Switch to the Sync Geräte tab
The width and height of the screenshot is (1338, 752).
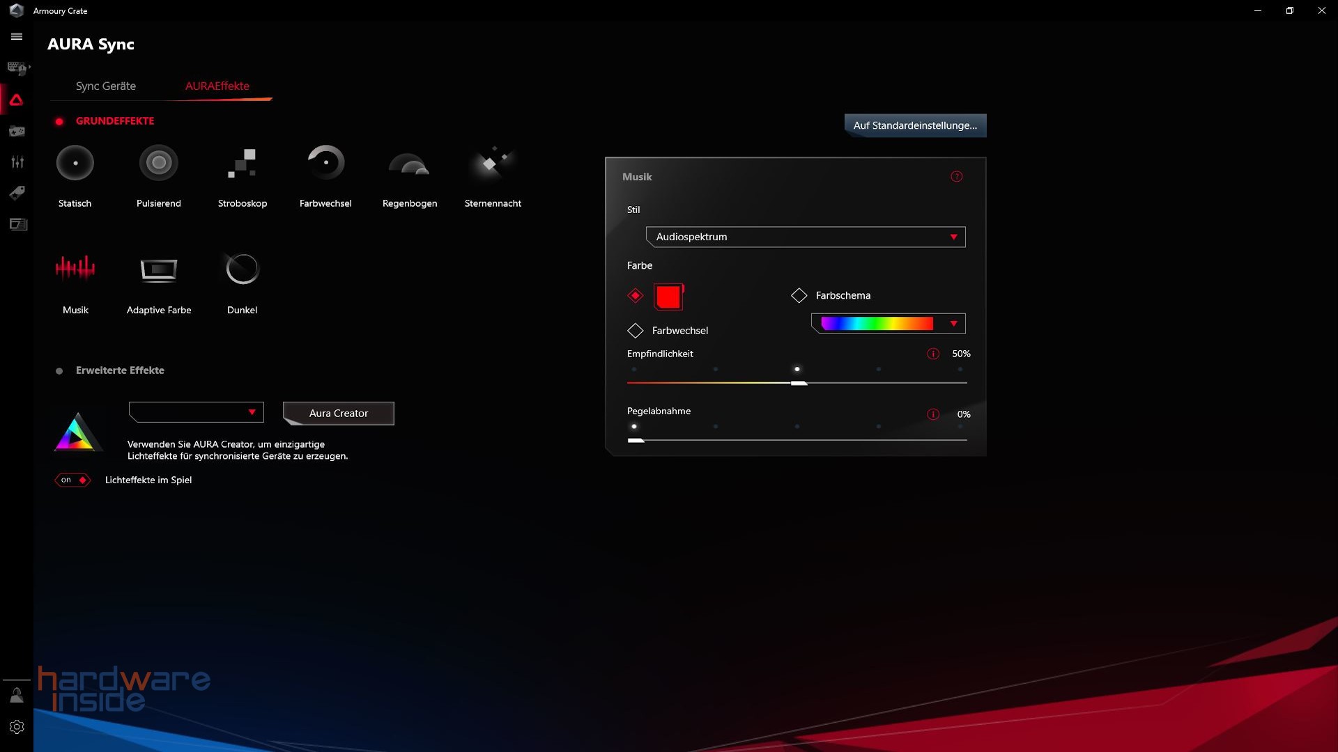(106, 86)
